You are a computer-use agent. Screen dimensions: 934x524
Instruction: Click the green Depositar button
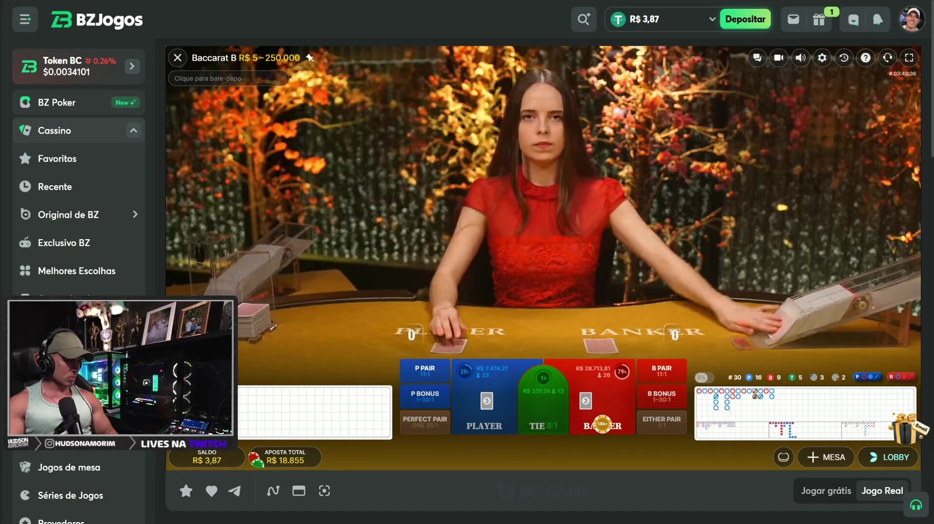(x=745, y=19)
